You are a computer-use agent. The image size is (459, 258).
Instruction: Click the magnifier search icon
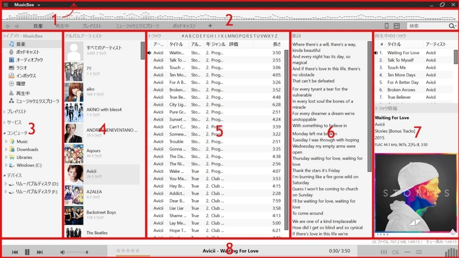pos(452,26)
